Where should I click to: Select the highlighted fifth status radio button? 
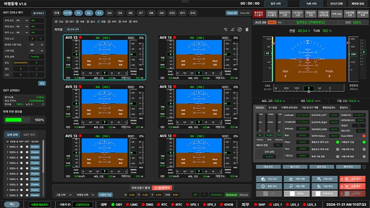point(99,22)
